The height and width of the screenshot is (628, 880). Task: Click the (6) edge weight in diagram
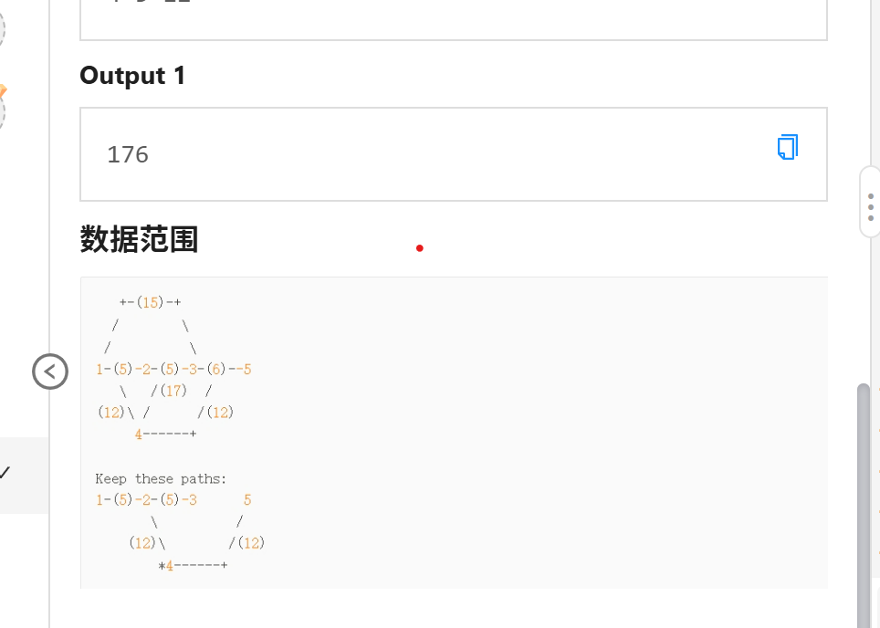[x=215, y=370]
